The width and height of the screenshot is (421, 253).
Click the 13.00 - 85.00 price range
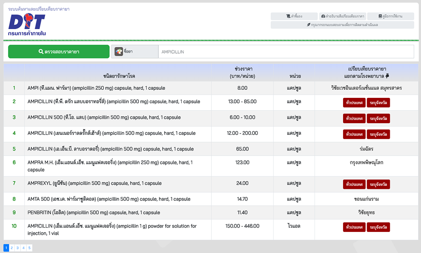[x=242, y=101]
